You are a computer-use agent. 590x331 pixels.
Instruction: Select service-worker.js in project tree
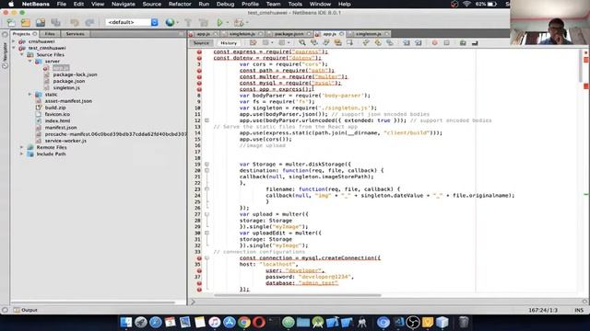coord(65,141)
